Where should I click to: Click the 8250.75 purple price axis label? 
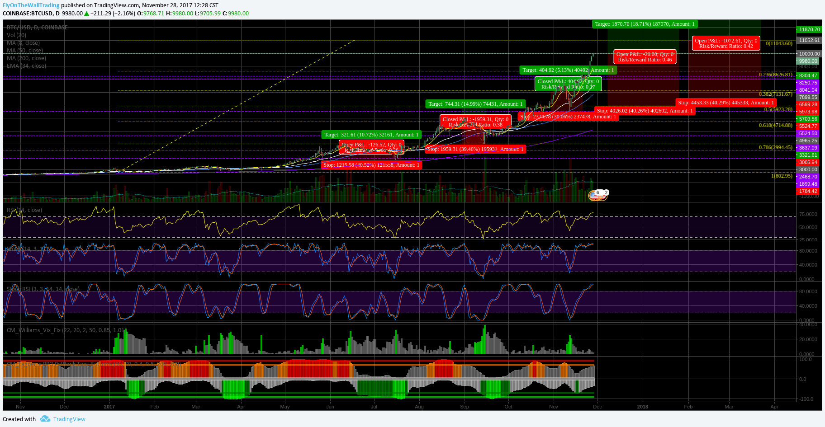click(808, 83)
